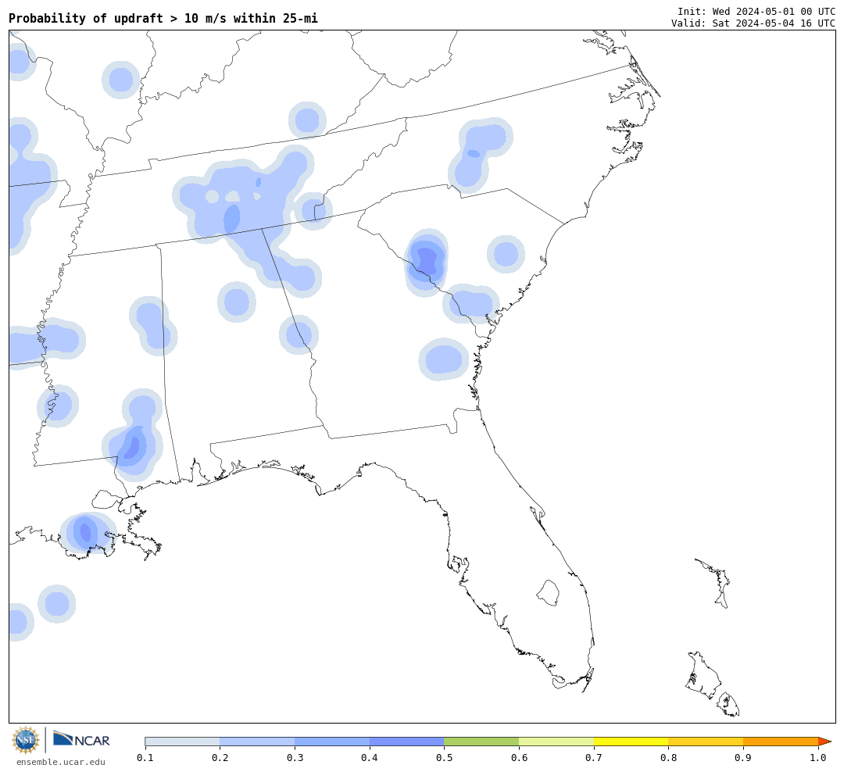Screen dimensions: 844x772
Task: Click the NCAR logo
Action: [x=81, y=739]
